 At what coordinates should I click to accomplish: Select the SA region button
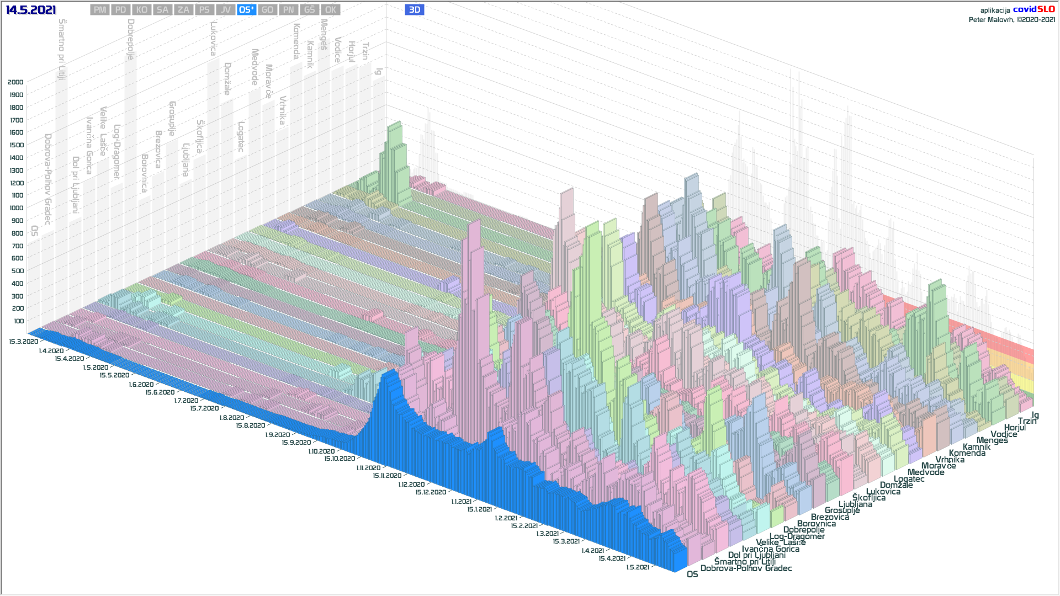pyautogui.click(x=162, y=10)
